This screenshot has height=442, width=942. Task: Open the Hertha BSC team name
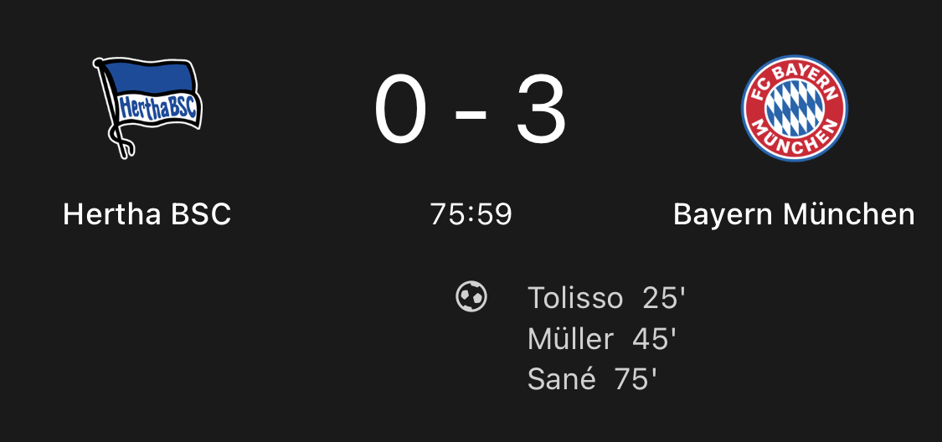pyautogui.click(x=147, y=214)
